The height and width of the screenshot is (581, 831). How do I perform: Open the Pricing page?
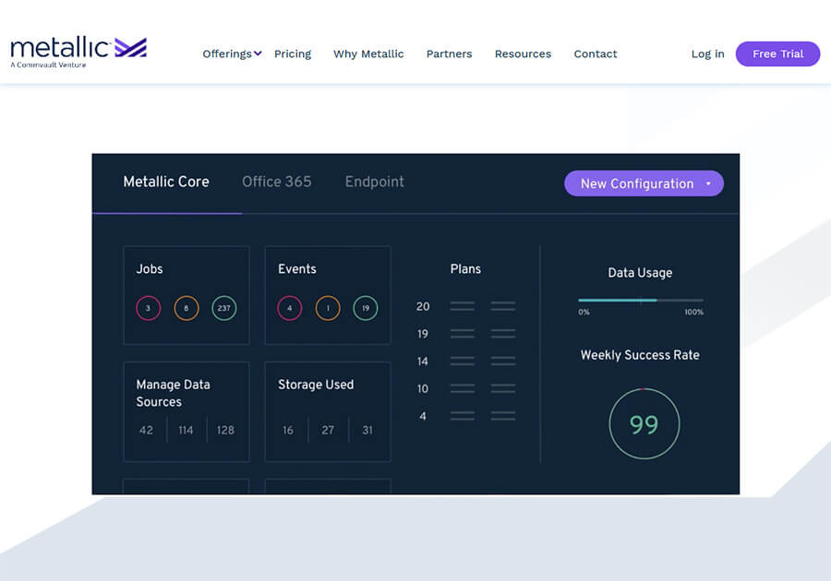click(x=293, y=53)
